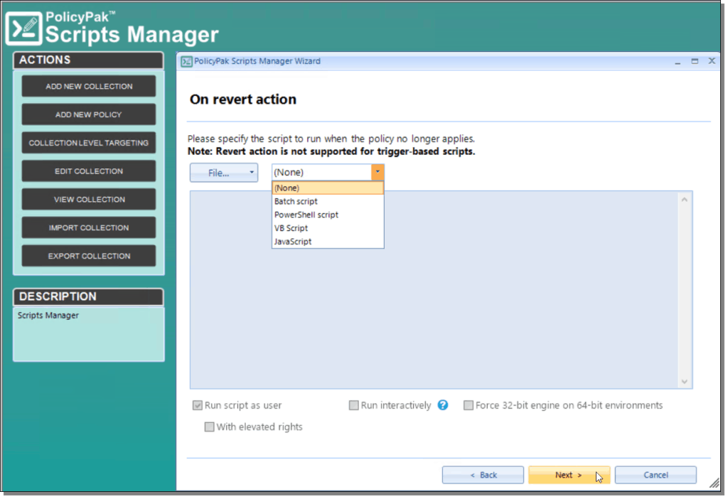Open the File... dropdown
Viewport: 728px width, 499px height.
pyautogui.click(x=223, y=172)
